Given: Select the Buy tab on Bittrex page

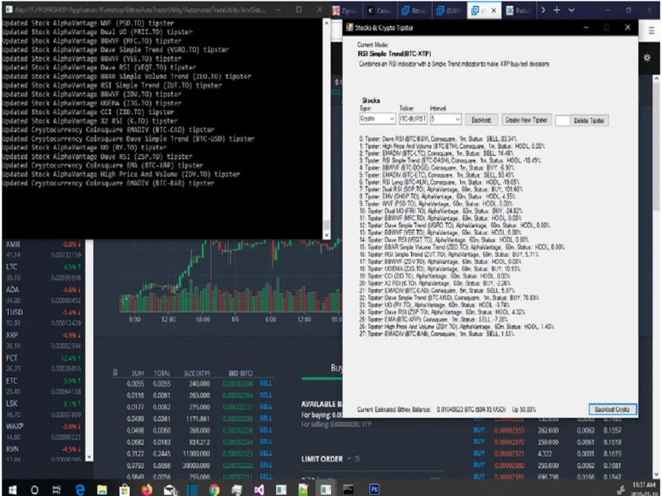Looking at the screenshot, I should (x=336, y=368).
